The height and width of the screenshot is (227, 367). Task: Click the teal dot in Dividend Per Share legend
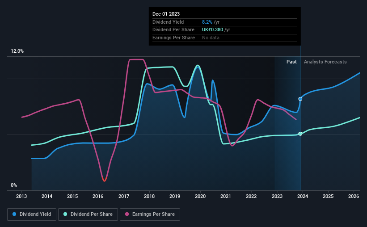pyautogui.click(x=65, y=214)
